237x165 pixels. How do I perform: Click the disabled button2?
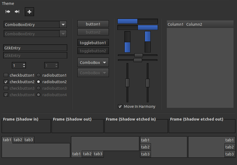(x=93, y=32)
